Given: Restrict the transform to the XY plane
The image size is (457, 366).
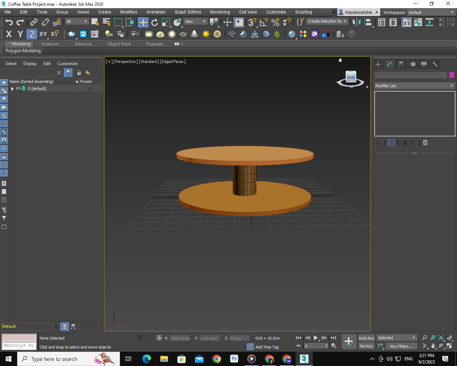Looking at the screenshot, I should click(x=43, y=34).
